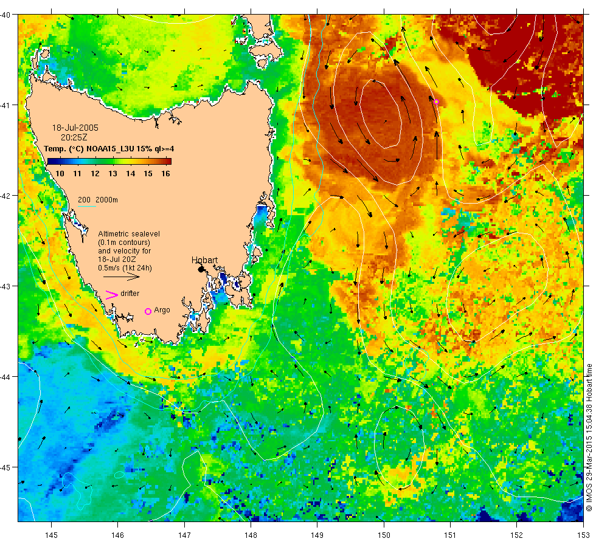Screen dimensions: 596x547
Task: Click longitude axis label '145'
Action: pos(51,535)
